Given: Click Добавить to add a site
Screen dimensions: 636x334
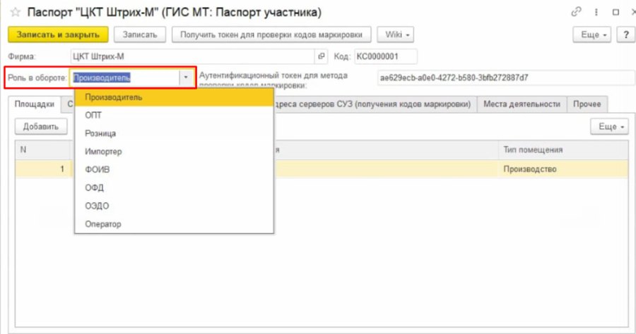Looking at the screenshot, I should pyautogui.click(x=41, y=127).
